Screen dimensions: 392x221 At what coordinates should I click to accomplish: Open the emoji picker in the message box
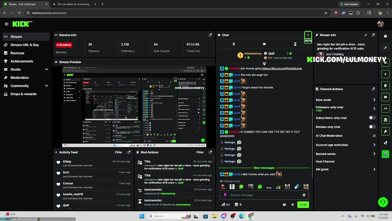pos(304,195)
